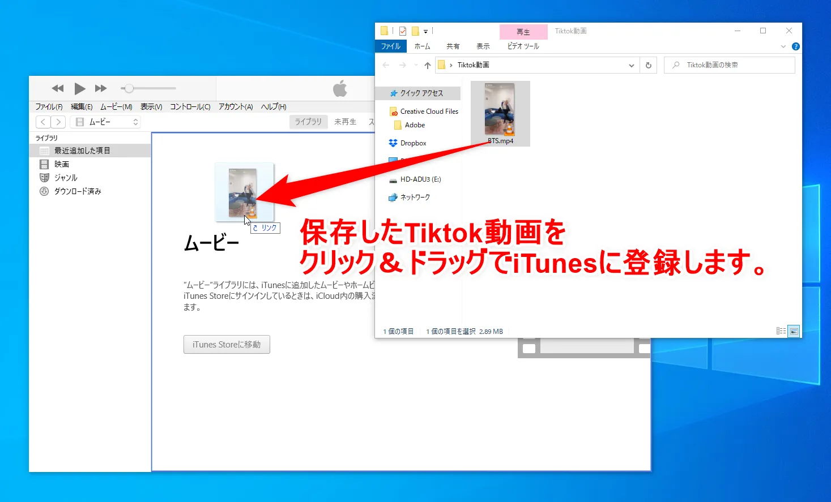831x502 pixels.
Task: Switch Explorer to large icons view
Action: coord(794,331)
